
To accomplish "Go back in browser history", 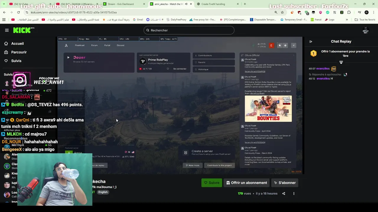I will pyautogui.click(x=4, y=12).
